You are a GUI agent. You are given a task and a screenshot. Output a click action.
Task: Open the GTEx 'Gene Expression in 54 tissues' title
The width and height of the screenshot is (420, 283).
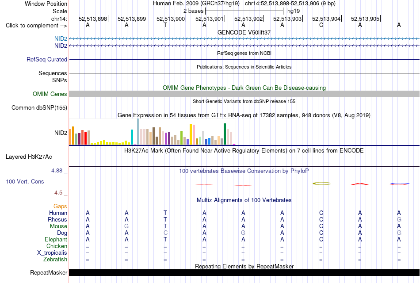click(244, 115)
